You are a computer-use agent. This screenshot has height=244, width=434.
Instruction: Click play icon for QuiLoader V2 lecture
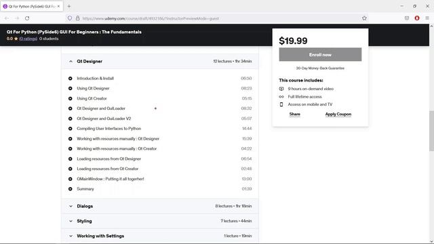(71, 119)
